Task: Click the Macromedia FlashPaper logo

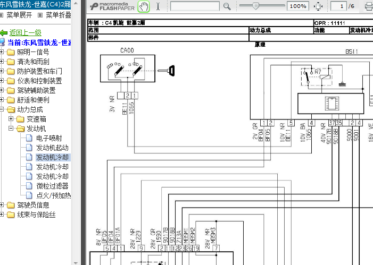Action: [112, 6]
